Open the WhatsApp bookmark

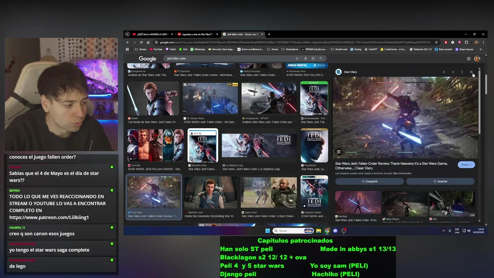click(198, 49)
